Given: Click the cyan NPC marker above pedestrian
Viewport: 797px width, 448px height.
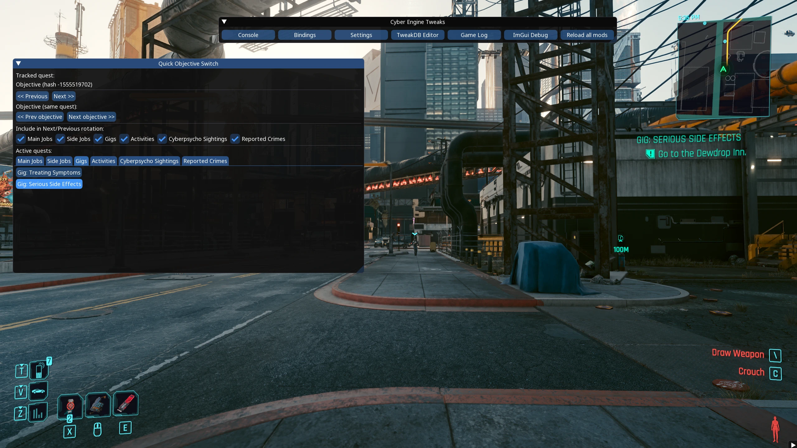Looking at the screenshot, I should 415,234.
